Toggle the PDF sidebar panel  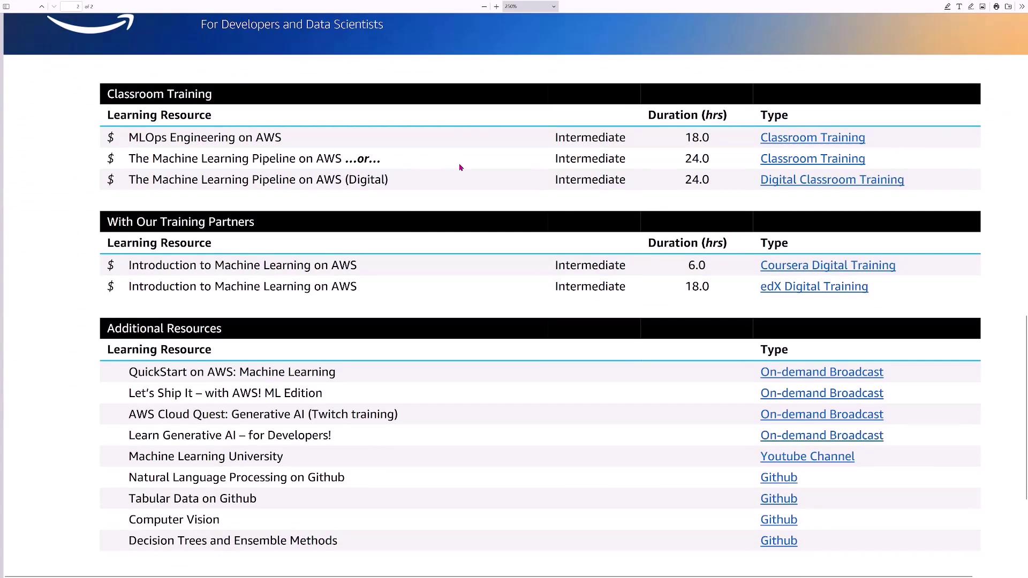pos(6,6)
